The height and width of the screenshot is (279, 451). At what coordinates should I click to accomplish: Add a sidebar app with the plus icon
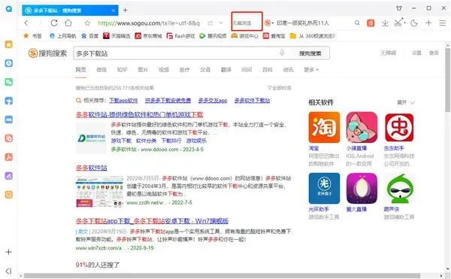click(x=8, y=252)
